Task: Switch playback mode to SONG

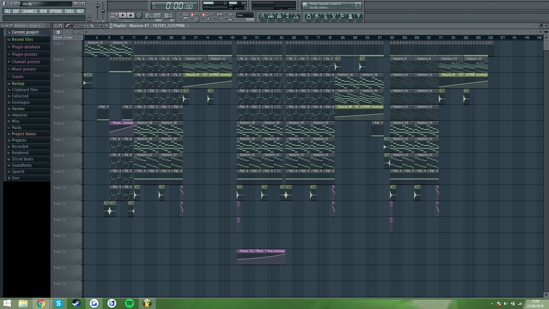Action: (116, 17)
